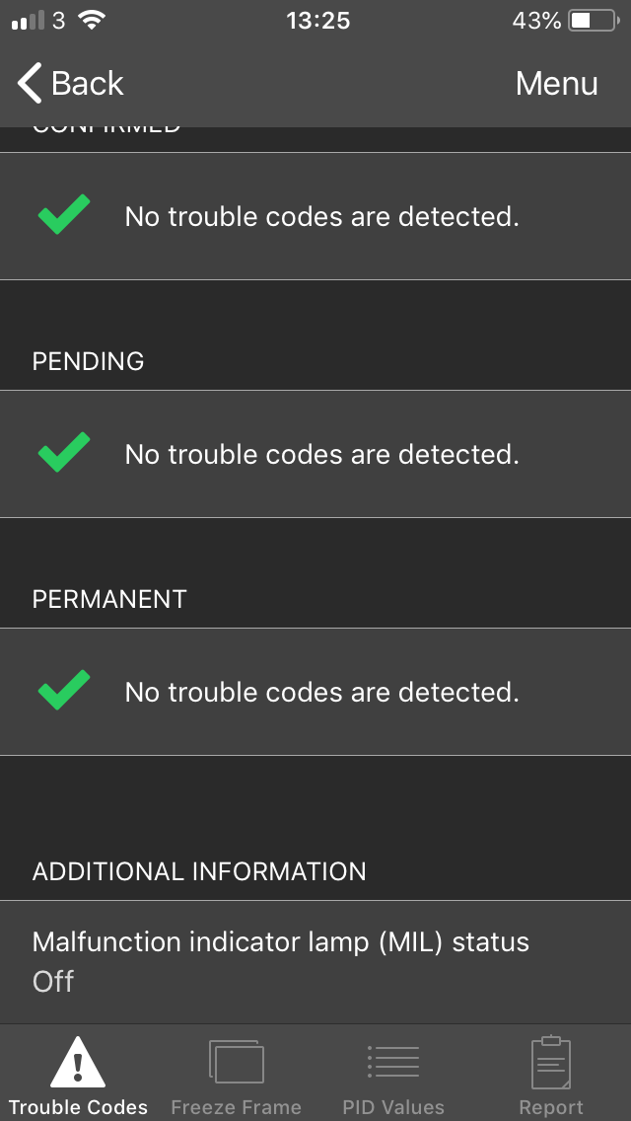
Task: Tap the battery icon in status bar
Action: click(x=594, y=21)
